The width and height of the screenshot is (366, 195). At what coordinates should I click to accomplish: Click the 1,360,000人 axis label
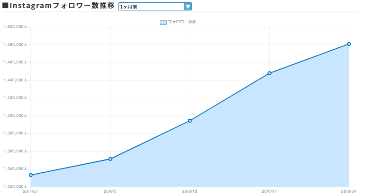pos(16,151)
